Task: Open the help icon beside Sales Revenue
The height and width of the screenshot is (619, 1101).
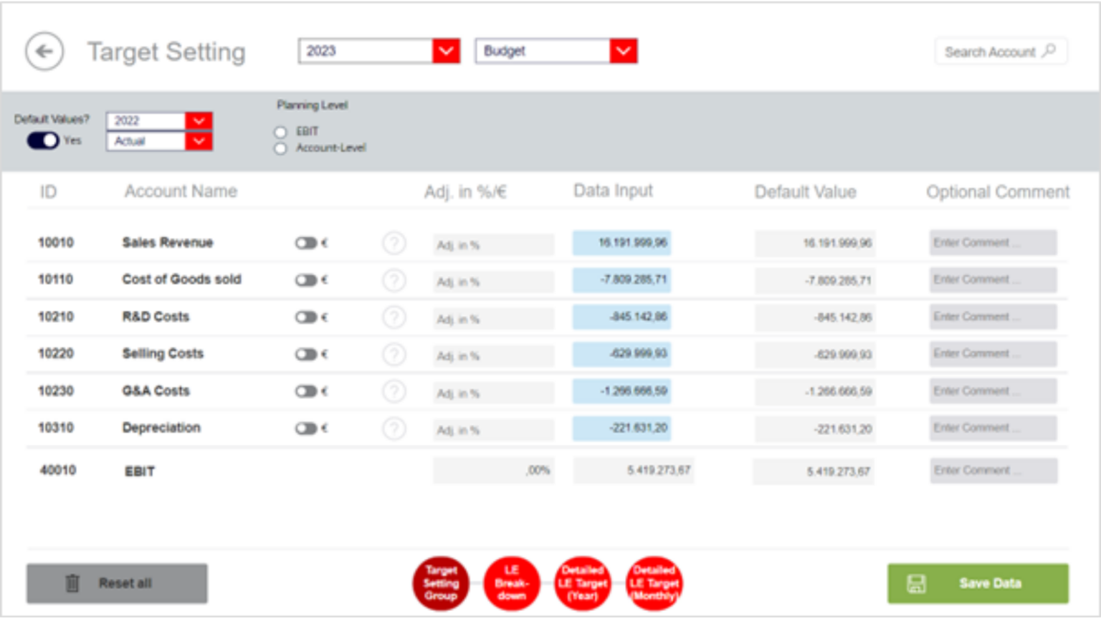Action: (394, 244)
